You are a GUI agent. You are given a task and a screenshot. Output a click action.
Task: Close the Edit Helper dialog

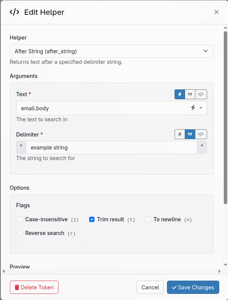pyautogui.click(x=217, y=12)
